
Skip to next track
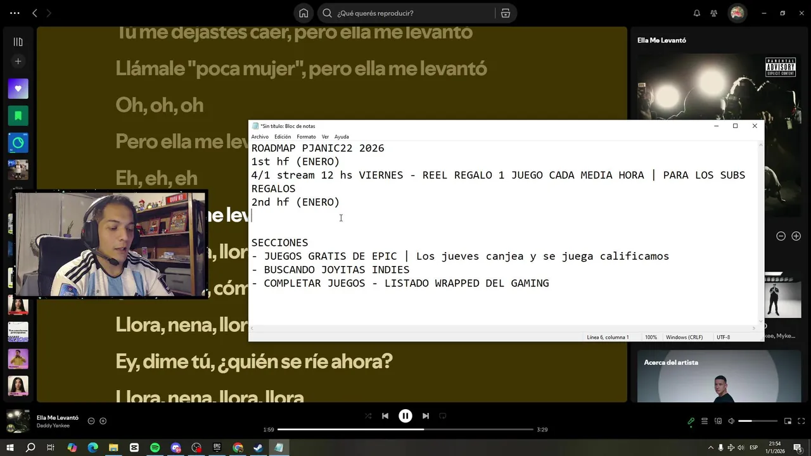pyautogui.click(x=426, y=416)
